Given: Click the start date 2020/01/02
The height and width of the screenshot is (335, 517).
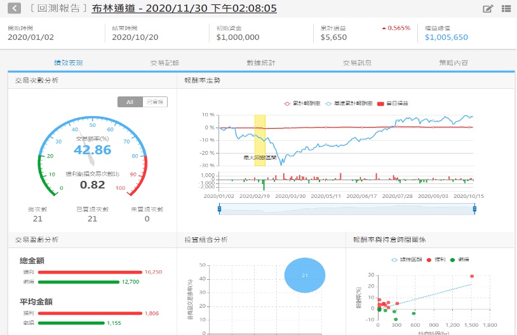Looking at the screenshot, I should tap(30, 37).
